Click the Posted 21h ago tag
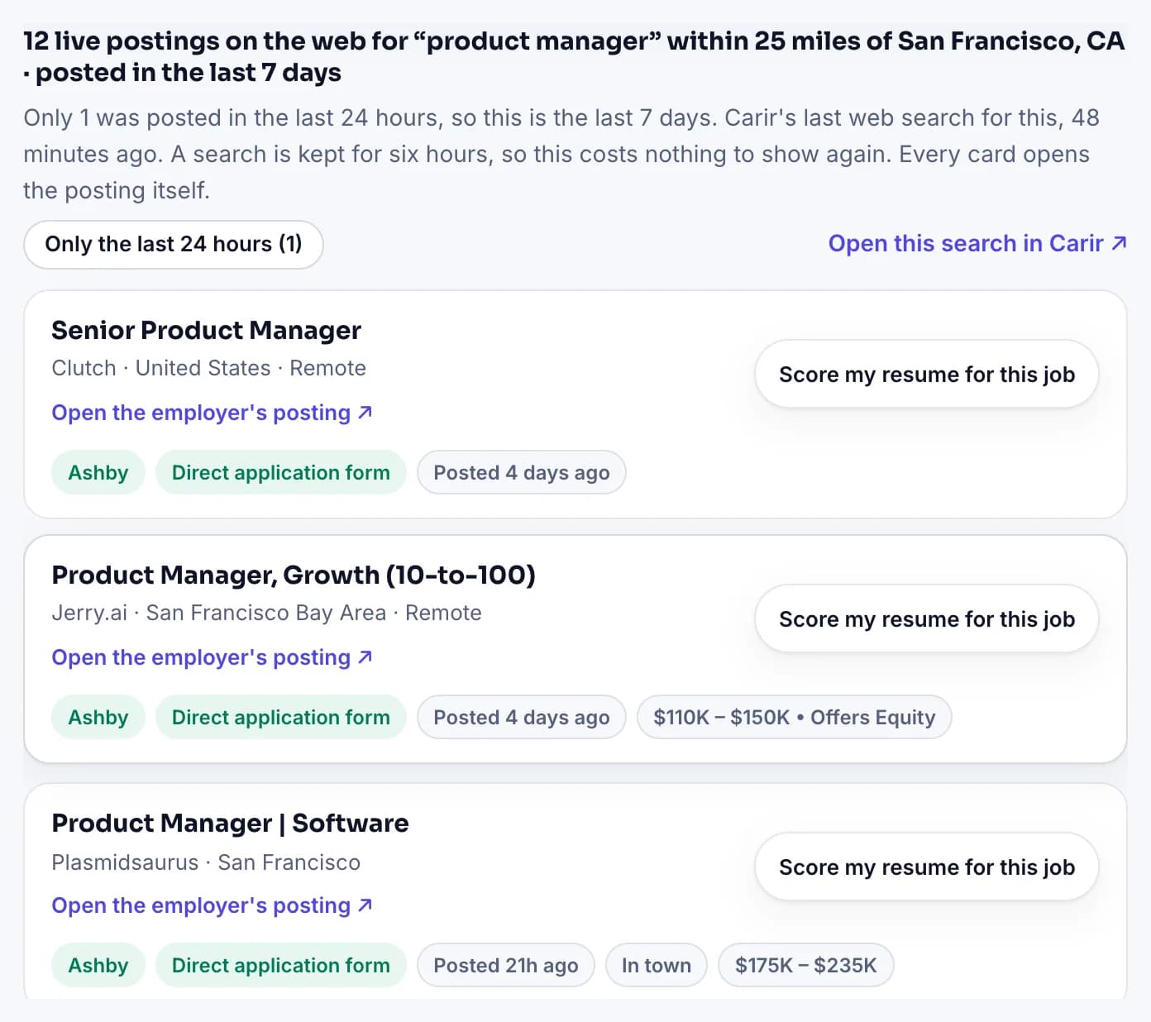The height and width of the screenshot is (1022, 1151). point(506,965)
